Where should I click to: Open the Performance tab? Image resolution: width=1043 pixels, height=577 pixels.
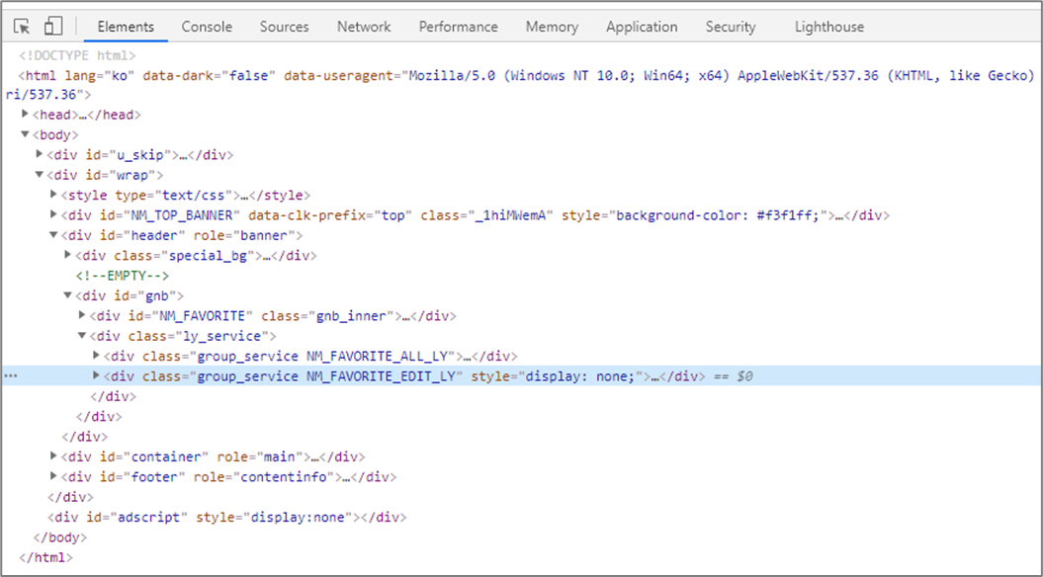pos(459,28)
